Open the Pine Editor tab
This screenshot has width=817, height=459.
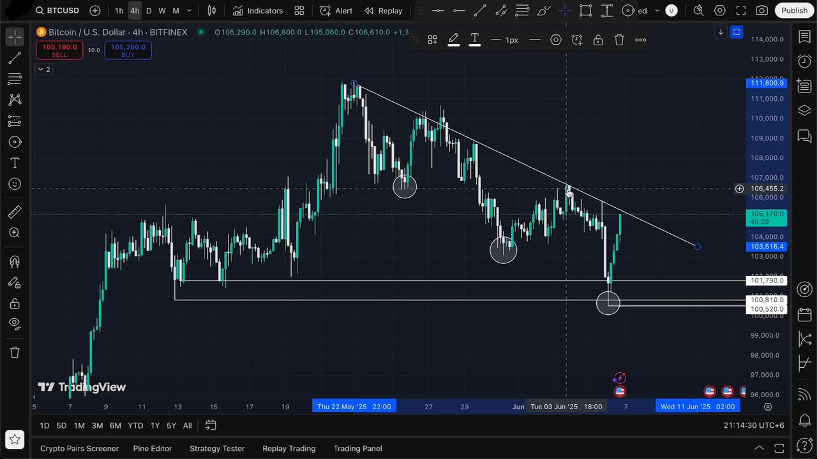[153, 448]
